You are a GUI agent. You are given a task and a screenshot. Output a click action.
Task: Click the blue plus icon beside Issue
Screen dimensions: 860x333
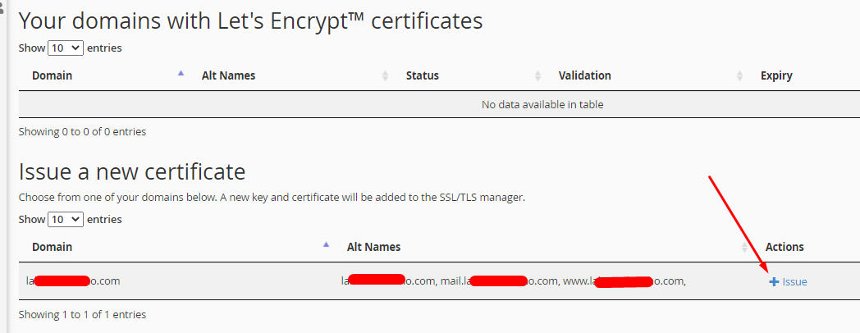click(x=774, y=282)
